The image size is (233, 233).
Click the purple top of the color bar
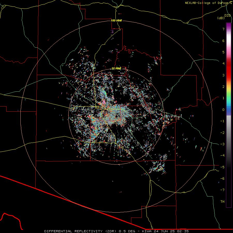pyautogui.click(x=229, y=25)
